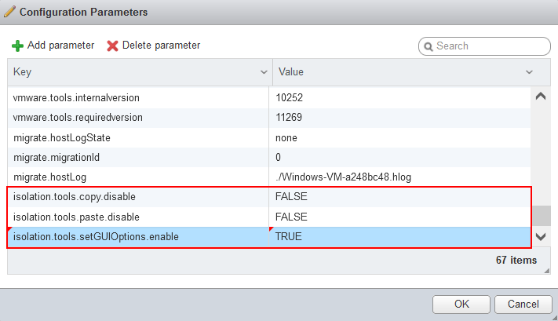Focus the Search input field

(x=484, y=46)
